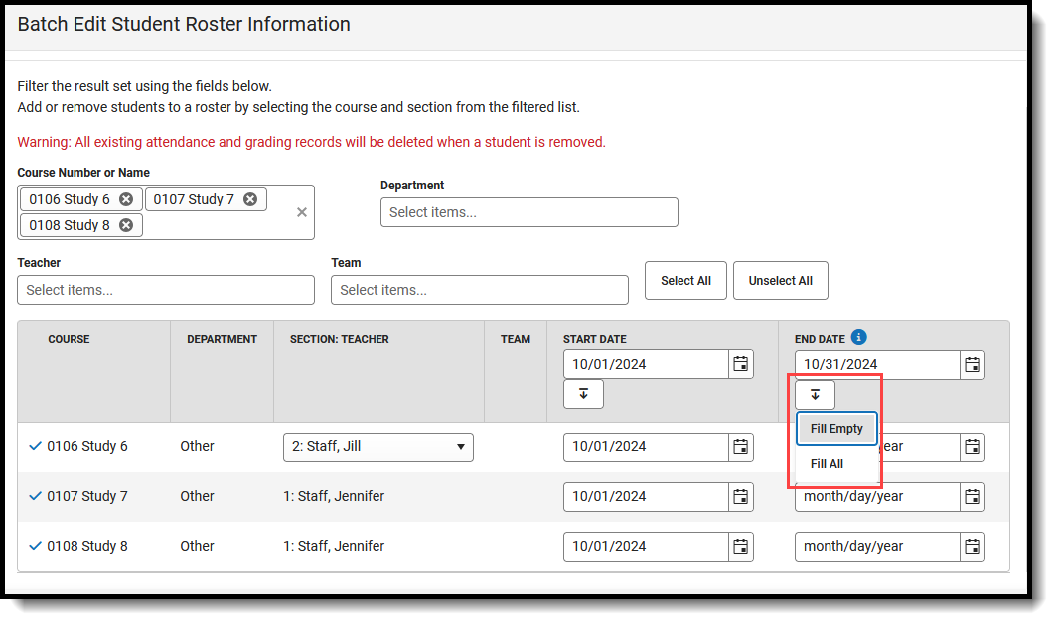The width and height of the screenshot is (1057, 624).
Task: Open calendar for header Start Date
Action: coord(741,364)
